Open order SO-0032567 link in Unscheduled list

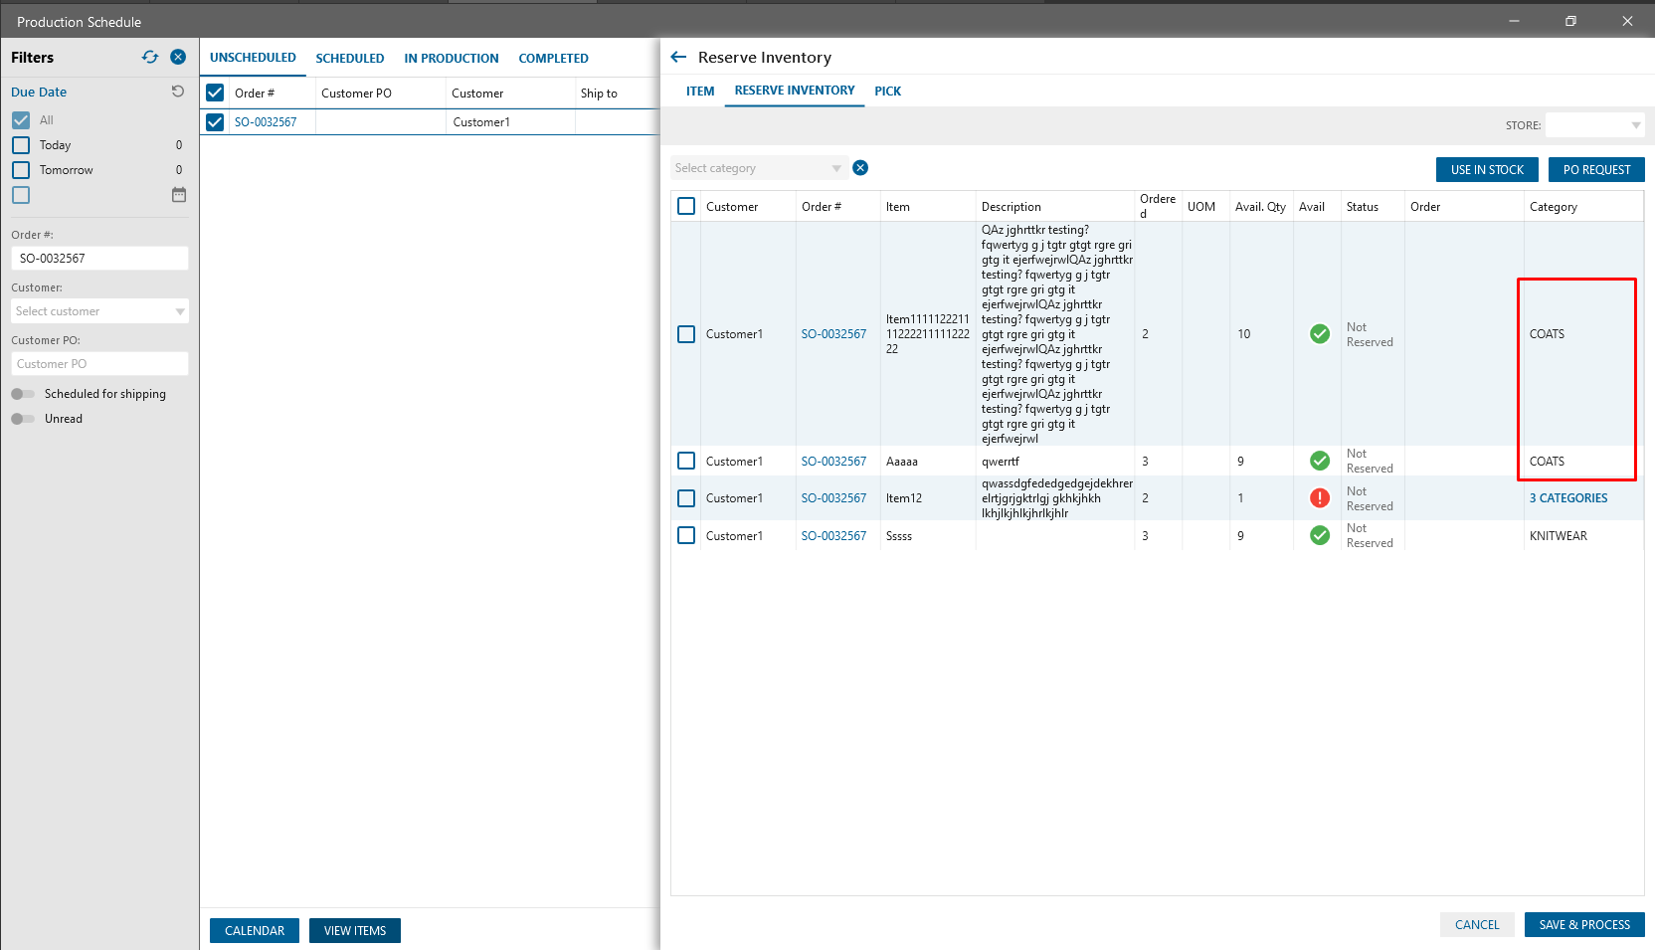[266, 122]
